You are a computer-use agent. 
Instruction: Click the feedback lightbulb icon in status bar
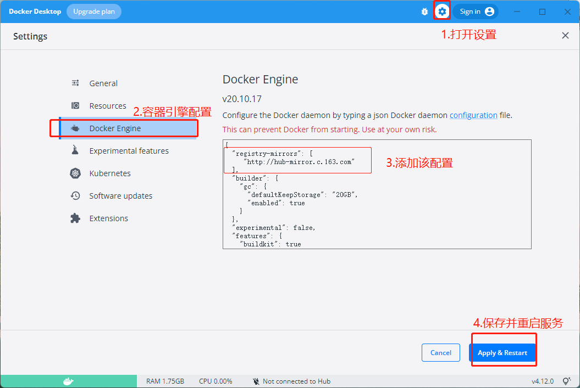point(567,381)
